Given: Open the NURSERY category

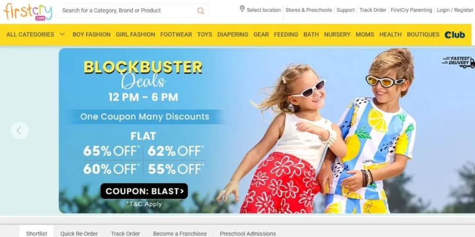Looking at the screenshot, I should pos(337,34).
